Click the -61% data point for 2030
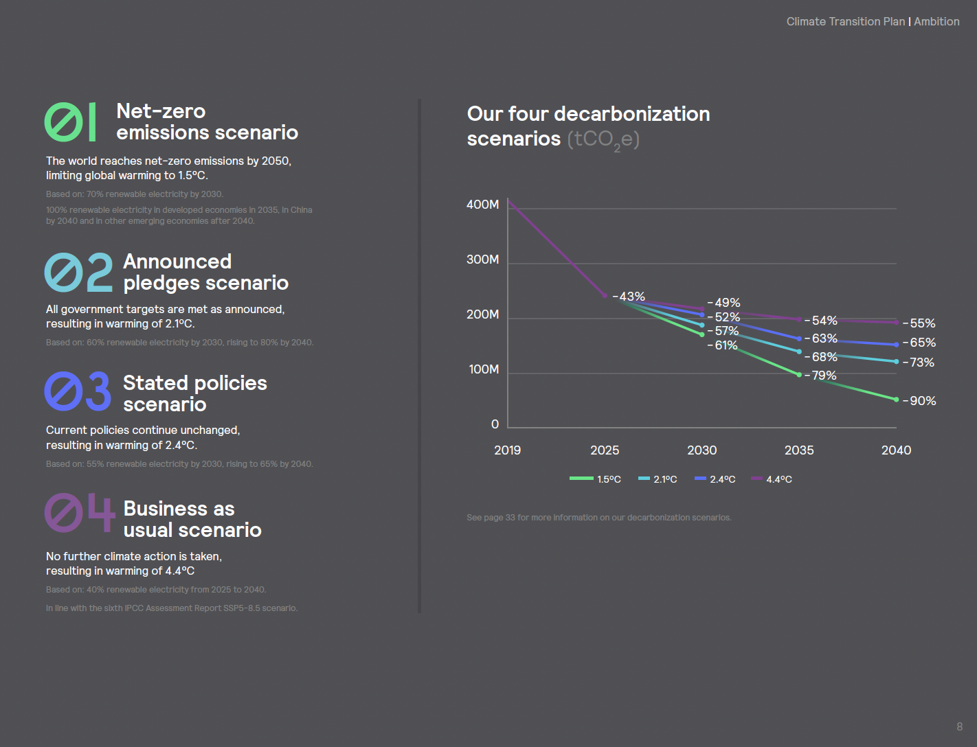 (x=701, y=334)
